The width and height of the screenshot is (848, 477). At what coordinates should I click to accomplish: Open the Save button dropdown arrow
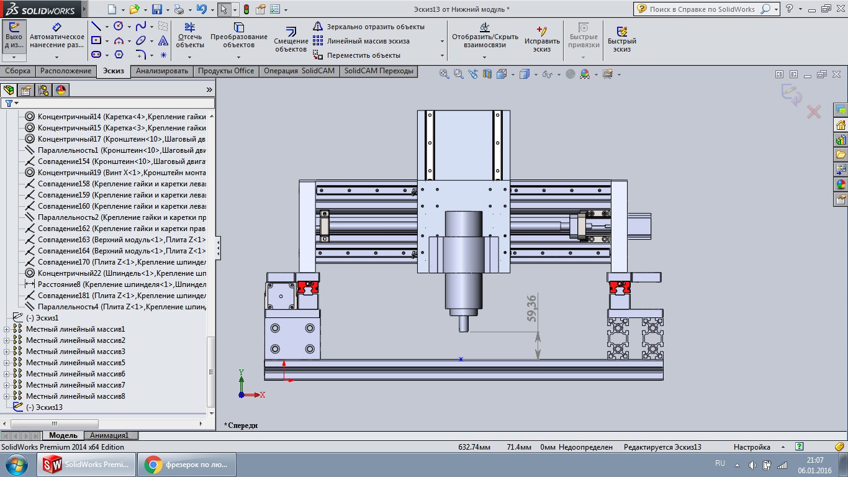tap(168, 9)
